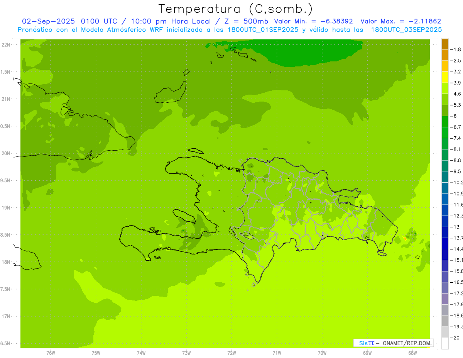
Task: Click the "-3.9" colorbar label
Action: click(456, 83)
